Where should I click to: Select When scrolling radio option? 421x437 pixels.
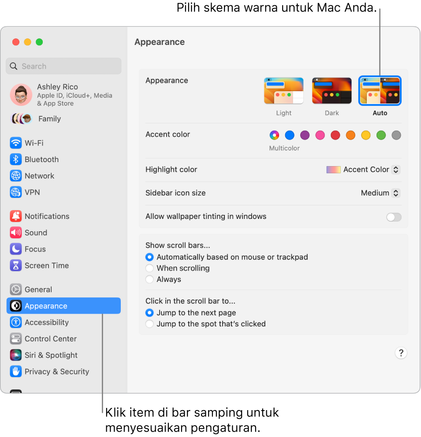coord(149,268)
